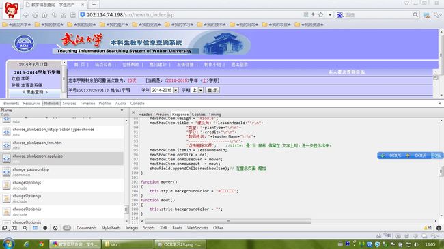Open the ocr folder taskbar item
Viewport: 444px width, 249px height.
click(127, 244)
